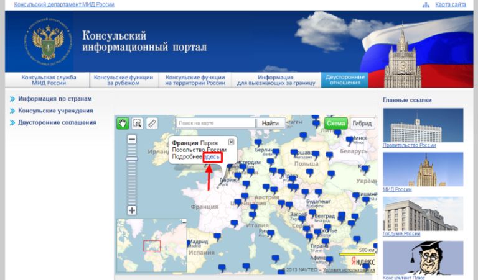This screenshot has height=280, width=478.
Task: Switch map to Гибрид view
Action: click(x=362, y=123)
